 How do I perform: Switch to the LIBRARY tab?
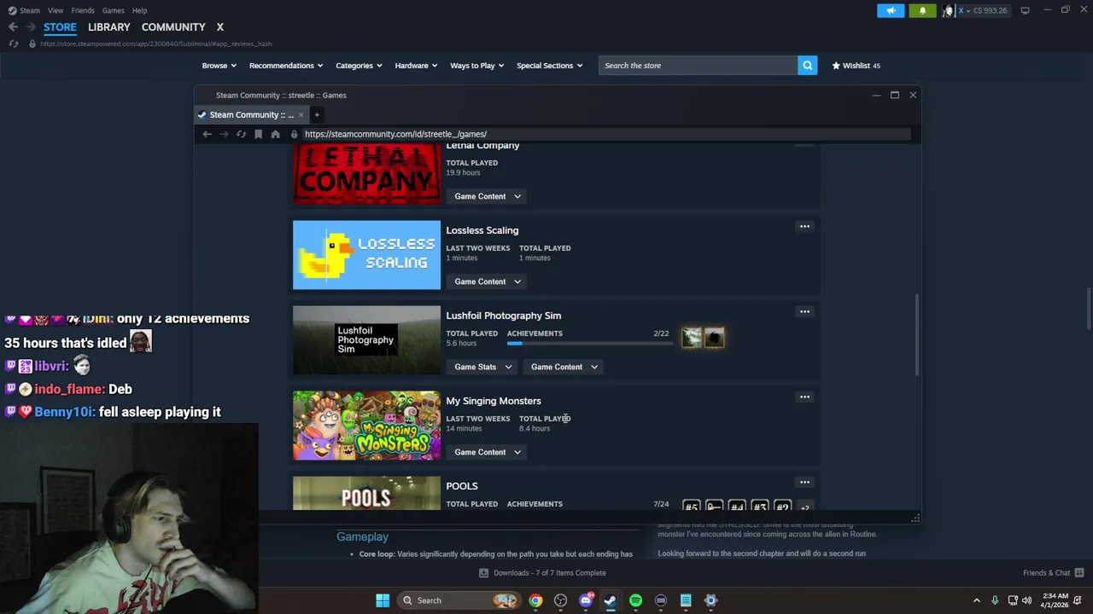tap(109, 27)
